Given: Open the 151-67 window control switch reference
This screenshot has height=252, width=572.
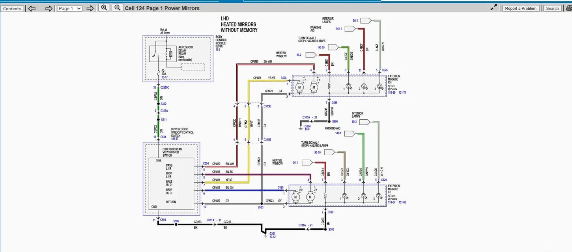Looking at the screenshot, I should click(175, 139).
